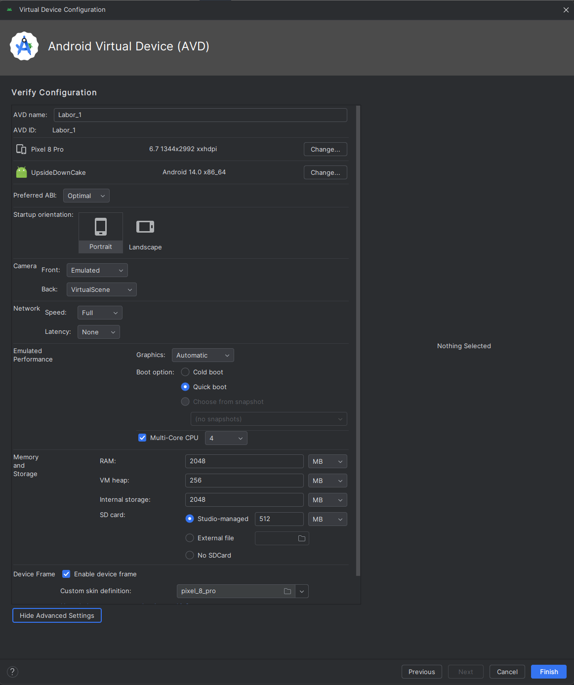Click the configuration panel vertical scrollbar
This screenshot has width=574, height=685.
click(x=358, y=341)
